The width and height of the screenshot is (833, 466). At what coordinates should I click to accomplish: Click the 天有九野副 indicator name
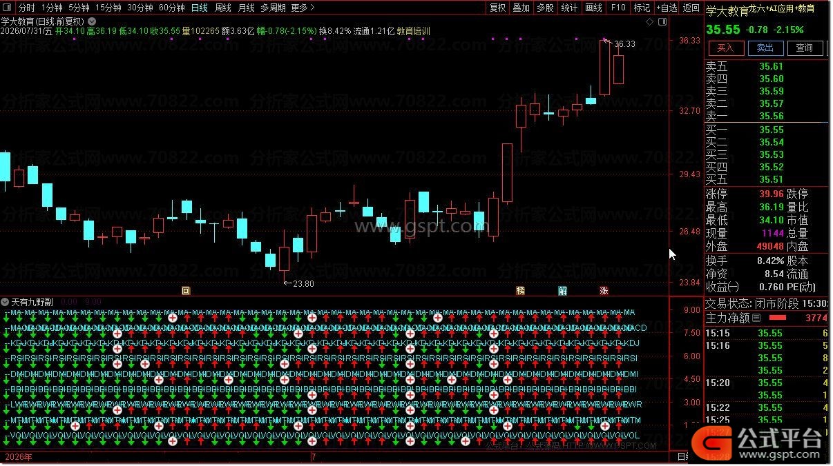(x=33, y=302)
